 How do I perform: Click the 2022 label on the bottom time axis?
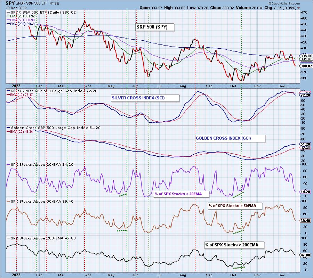pyautogui.click(x=16, y=275)
